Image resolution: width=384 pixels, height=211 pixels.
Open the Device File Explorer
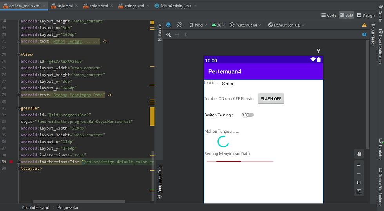click(x=380, y=186)
